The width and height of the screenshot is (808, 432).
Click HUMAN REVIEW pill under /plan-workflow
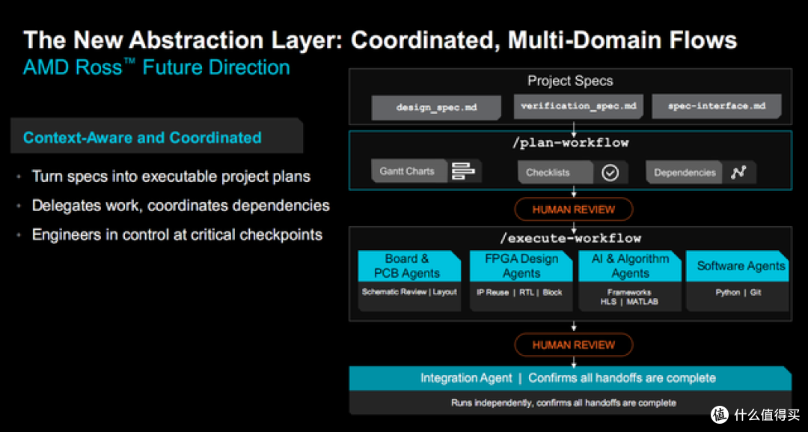pyautogui.click(x=574, y=210)
